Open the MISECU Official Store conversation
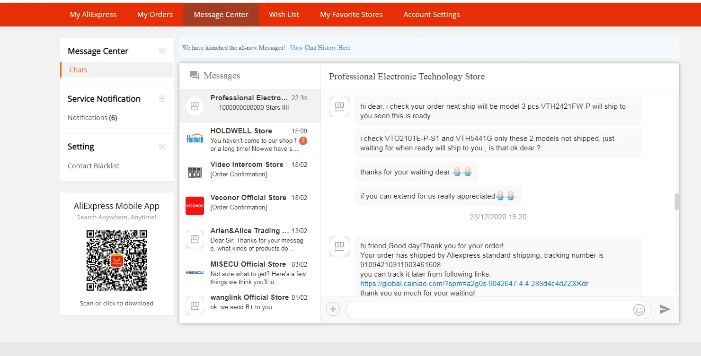 [x=250, y=272]
